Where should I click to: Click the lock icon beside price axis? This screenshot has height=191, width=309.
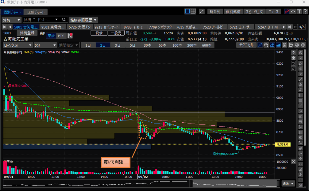pos(293,58)
